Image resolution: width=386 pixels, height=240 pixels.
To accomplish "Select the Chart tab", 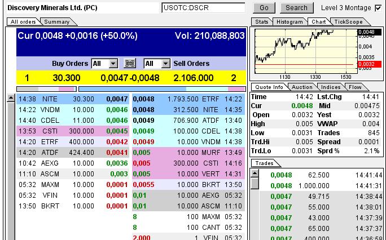I will (318, 21).
